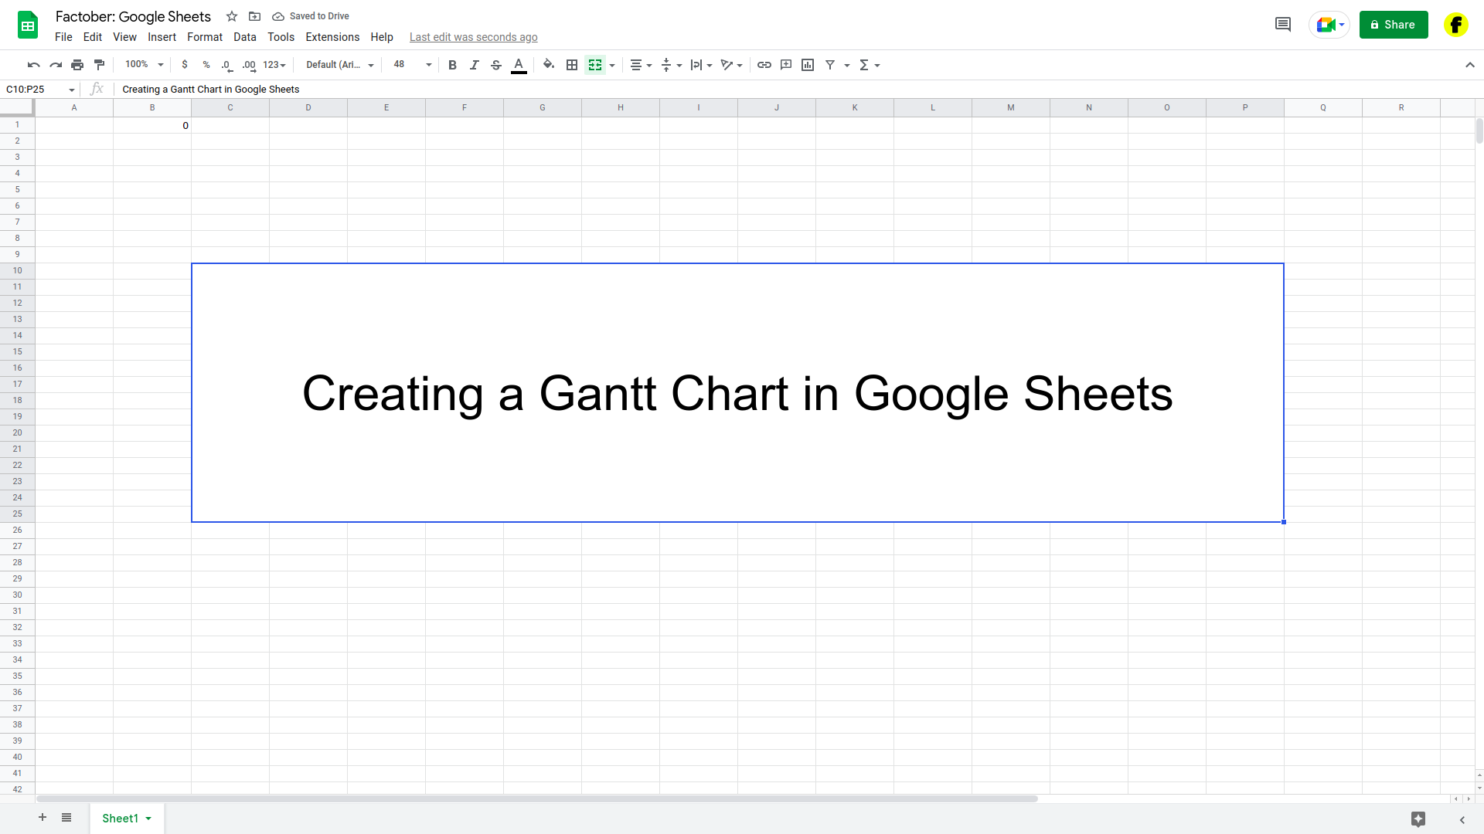This screenshot has width=1484, height=834.
Task: Open vertical align dropdown
Action: click(672, 65)
